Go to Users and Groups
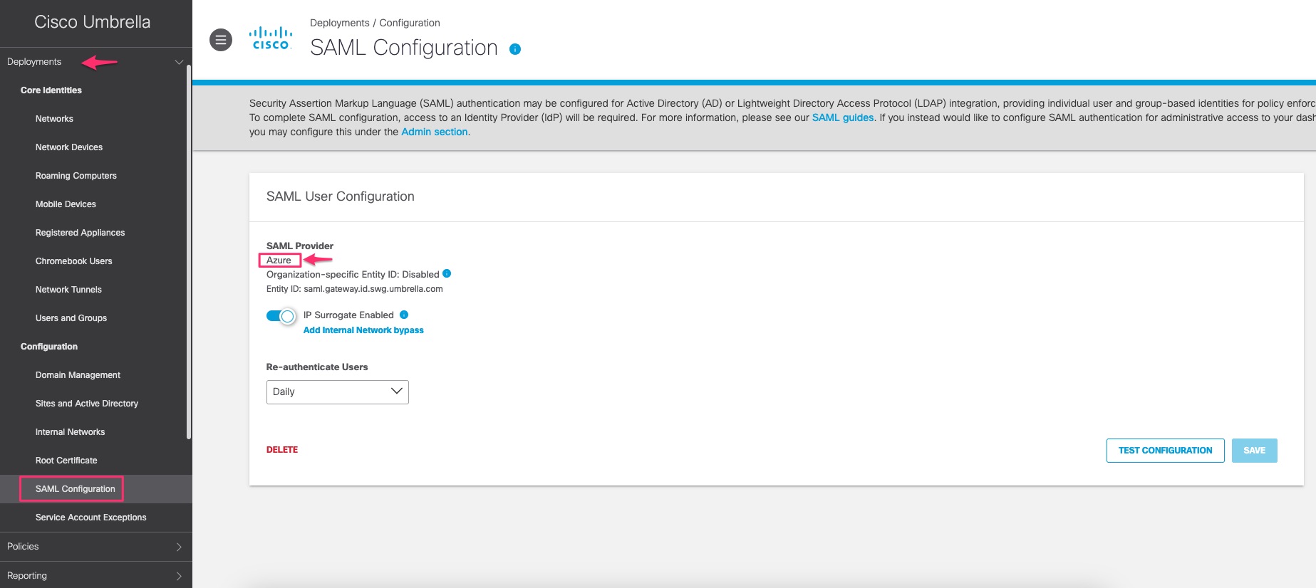This screenshot has width=1316, height=588. (71, 318)
